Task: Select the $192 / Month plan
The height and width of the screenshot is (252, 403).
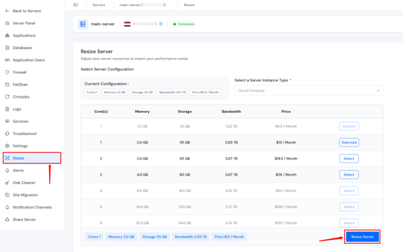Action: pyautogui.click(x=349, y=223)
